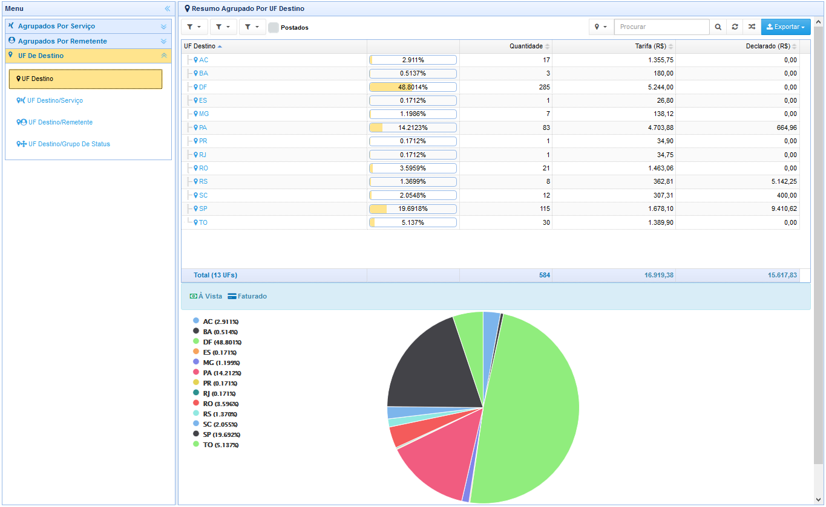Click the RJ row pin icon

click(196, 155)
